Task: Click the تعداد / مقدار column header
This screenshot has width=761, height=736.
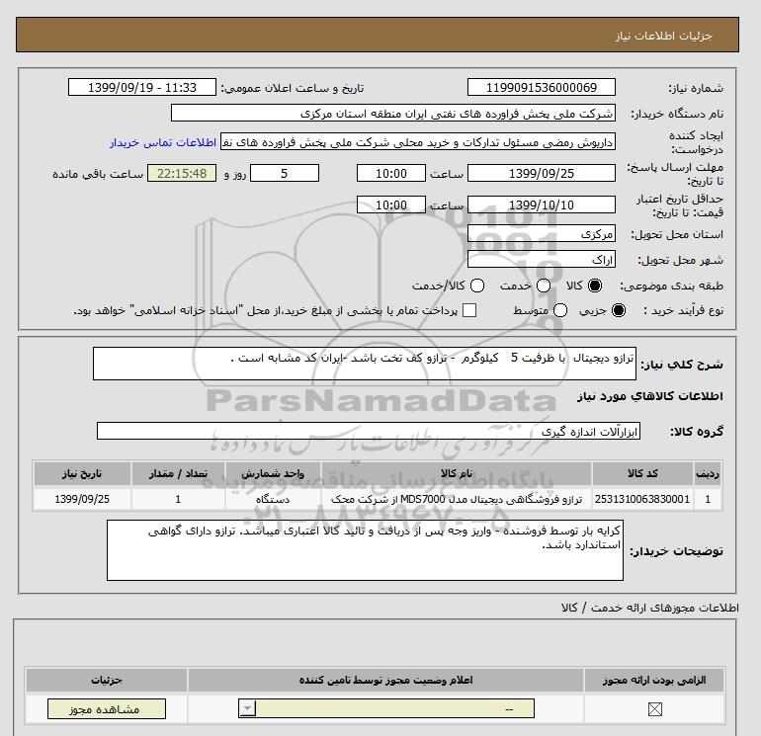Action: 178,473
